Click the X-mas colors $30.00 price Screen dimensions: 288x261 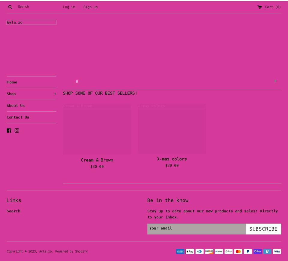[x=172, y=166]
